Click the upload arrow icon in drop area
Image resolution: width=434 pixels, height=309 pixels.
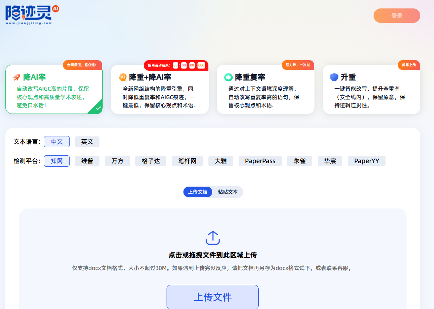click(x=213, y=238)
